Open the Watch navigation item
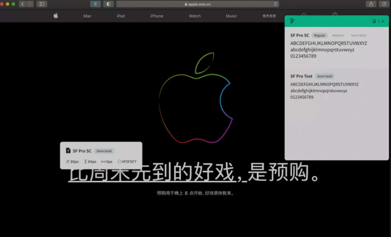The height and width of the screenshot is (237, 391). [195, 16]
